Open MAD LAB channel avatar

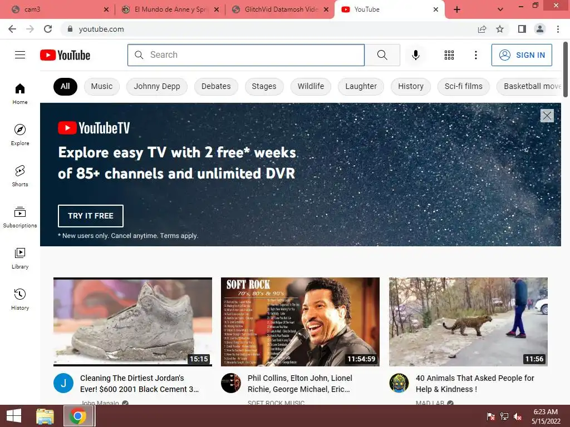[x=399, y=383]
